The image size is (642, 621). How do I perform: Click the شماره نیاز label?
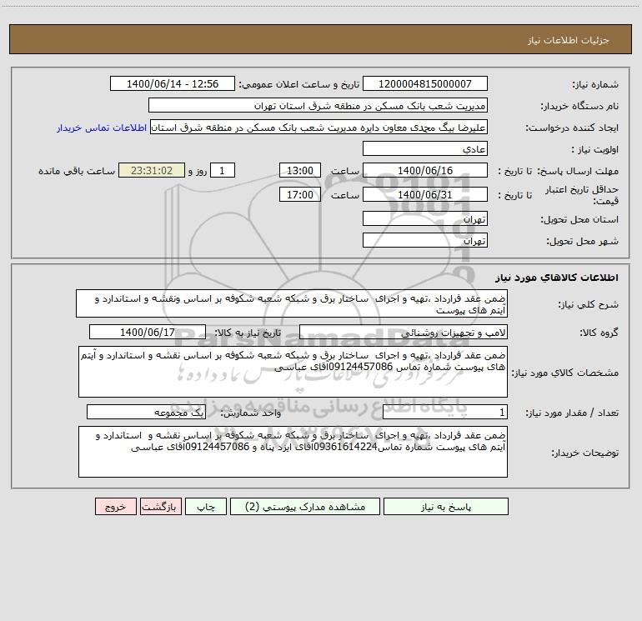[595, 84]
